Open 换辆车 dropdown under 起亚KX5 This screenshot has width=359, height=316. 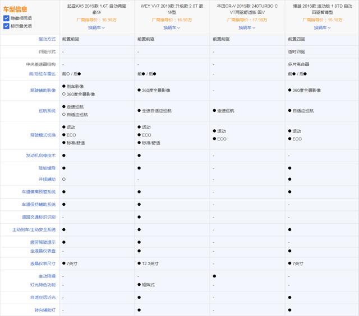click(x=96, y=27)
